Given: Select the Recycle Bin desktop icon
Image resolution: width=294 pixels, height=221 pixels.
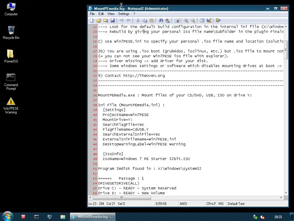Looking at the screenshot, I should click(x=11, y=33).
